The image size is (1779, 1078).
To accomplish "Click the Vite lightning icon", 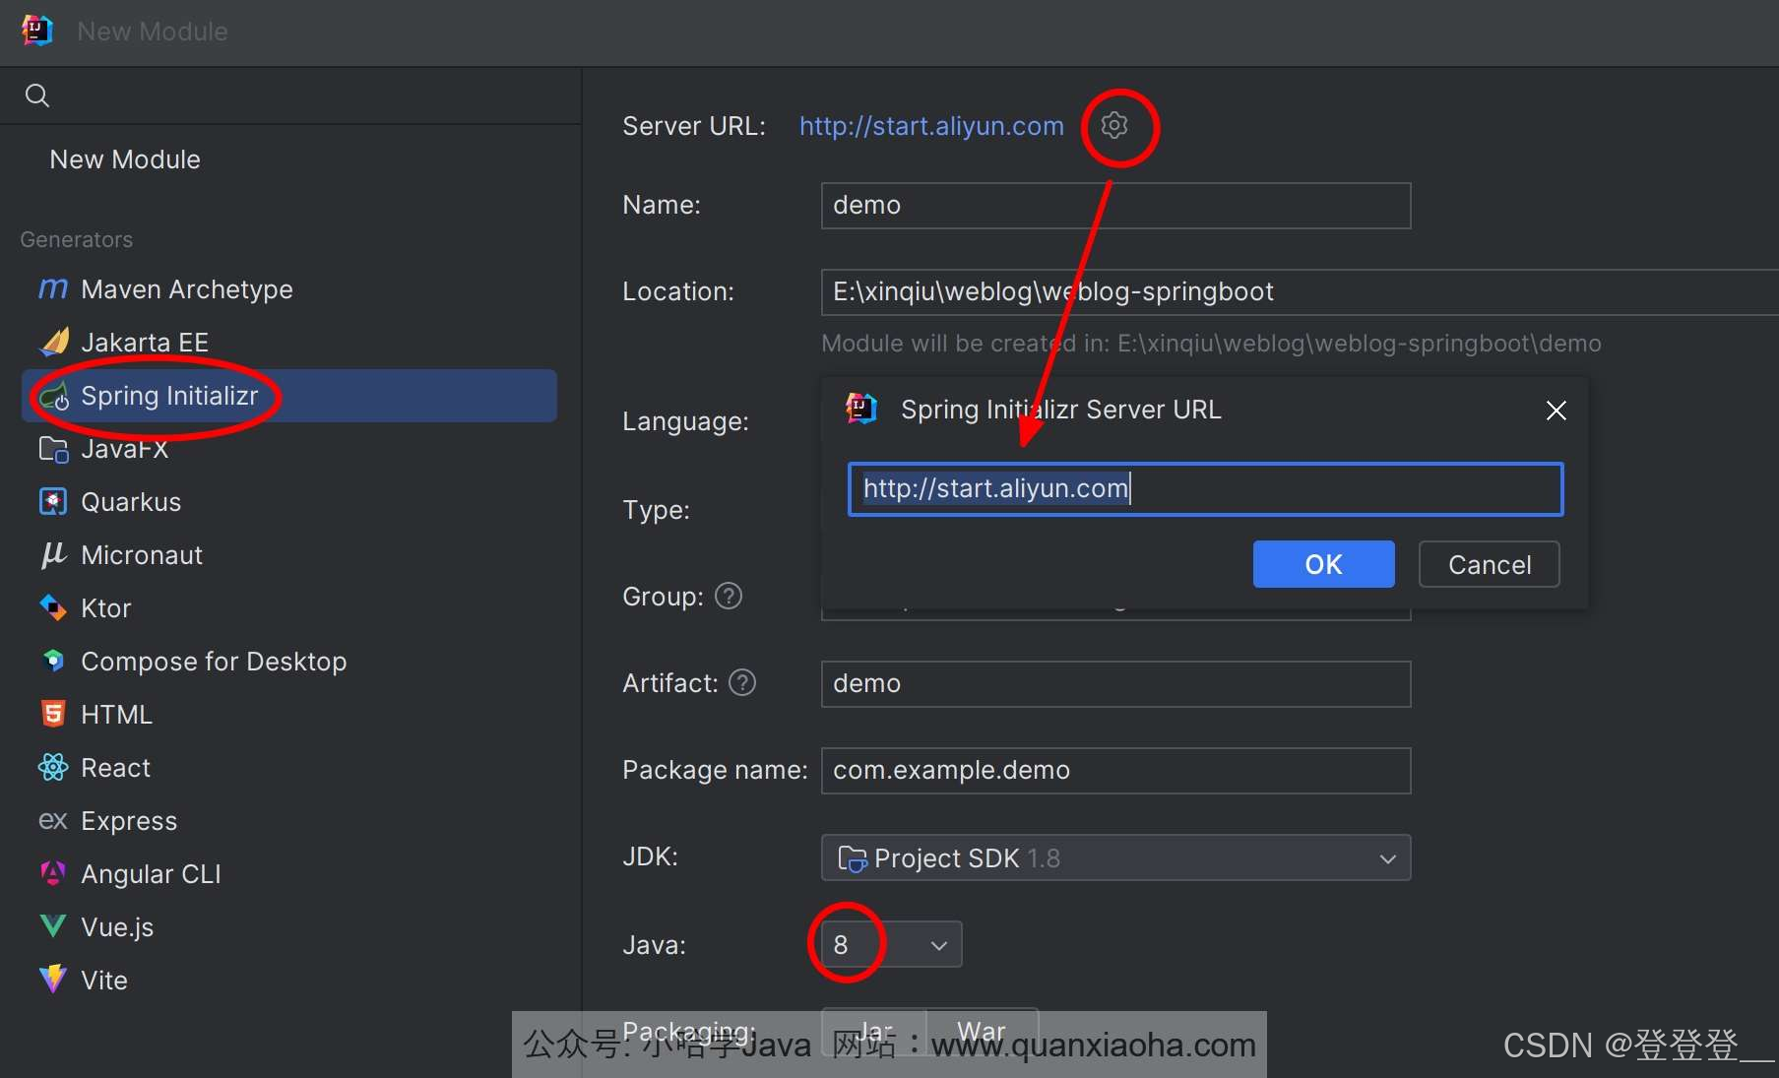I will tap(53, 980).
